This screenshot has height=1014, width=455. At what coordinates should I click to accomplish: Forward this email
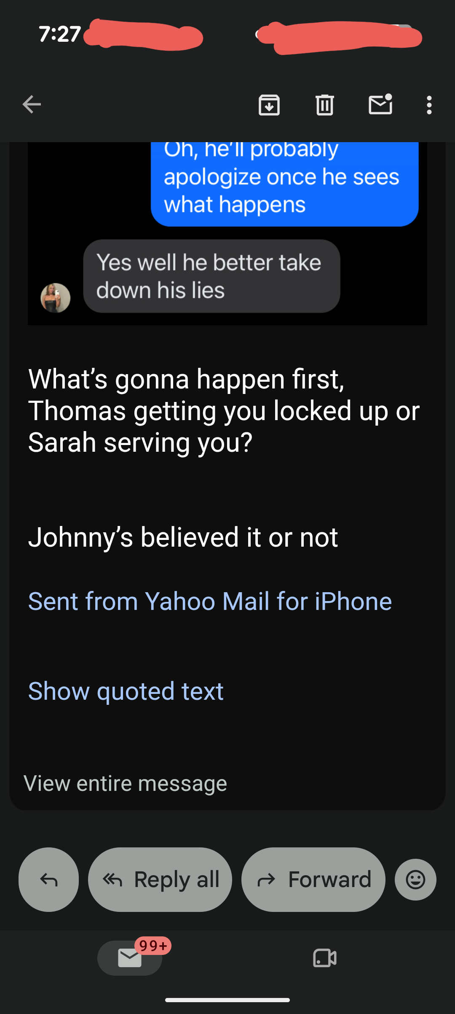tap(313, 879)
